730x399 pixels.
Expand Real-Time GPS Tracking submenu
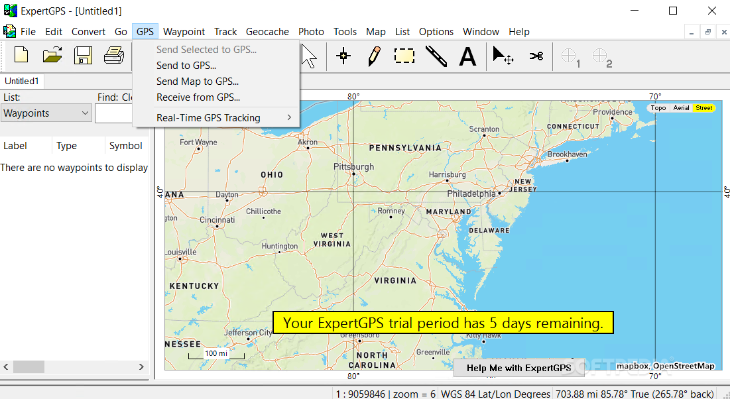point(216,118)
